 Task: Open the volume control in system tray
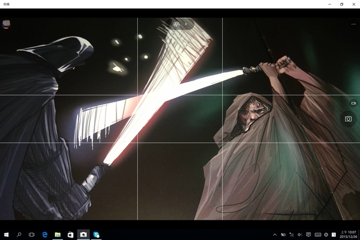pos(300,235)
